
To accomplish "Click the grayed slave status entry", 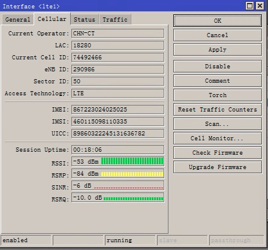I will click(182, 240).
